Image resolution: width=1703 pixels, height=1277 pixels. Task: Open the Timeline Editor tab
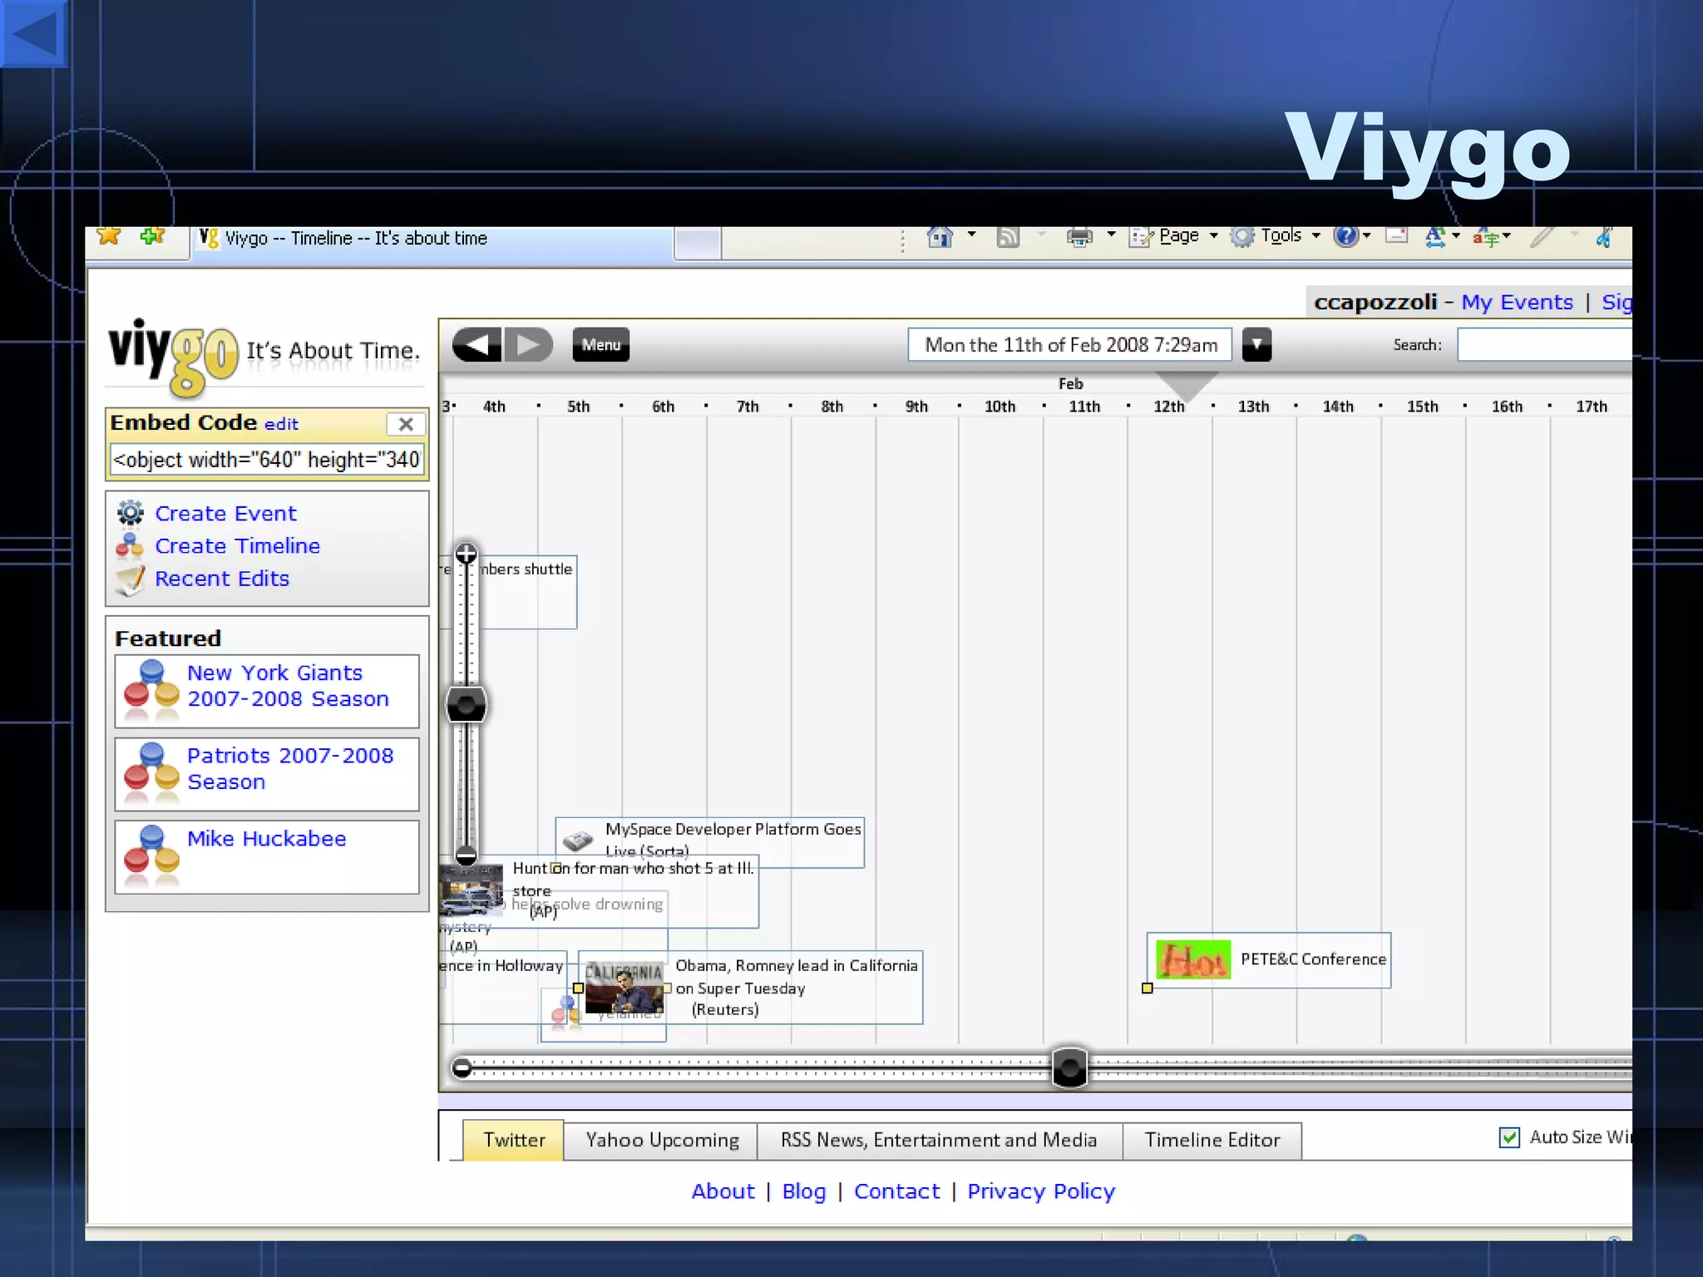(x=1212, y=1140)
